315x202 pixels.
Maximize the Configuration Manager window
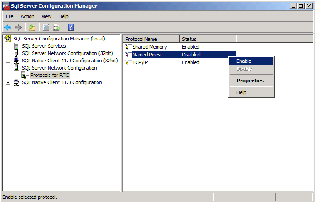301,6
